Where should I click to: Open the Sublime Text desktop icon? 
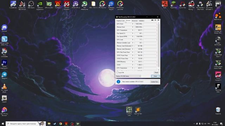pyautogui.click(x=138, y=111)
